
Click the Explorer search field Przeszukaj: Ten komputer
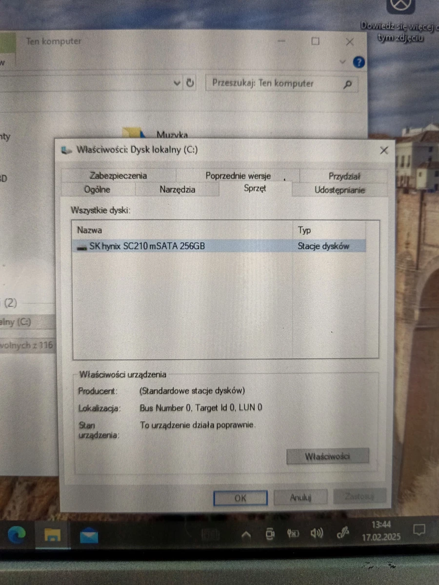pos(281,83)
